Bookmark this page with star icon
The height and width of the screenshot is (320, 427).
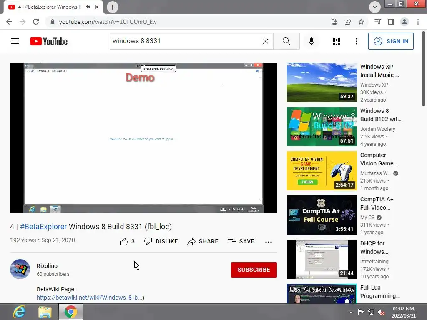pos(361,22)
